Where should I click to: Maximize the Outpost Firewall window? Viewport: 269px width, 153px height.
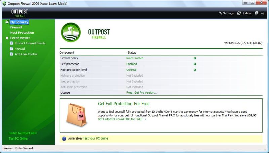pos(253,2)
